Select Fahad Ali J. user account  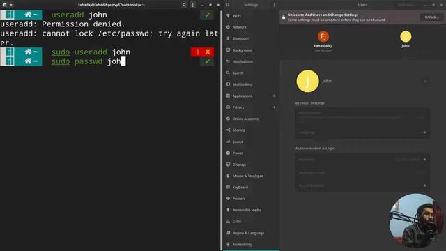click(x=323, y=41)
